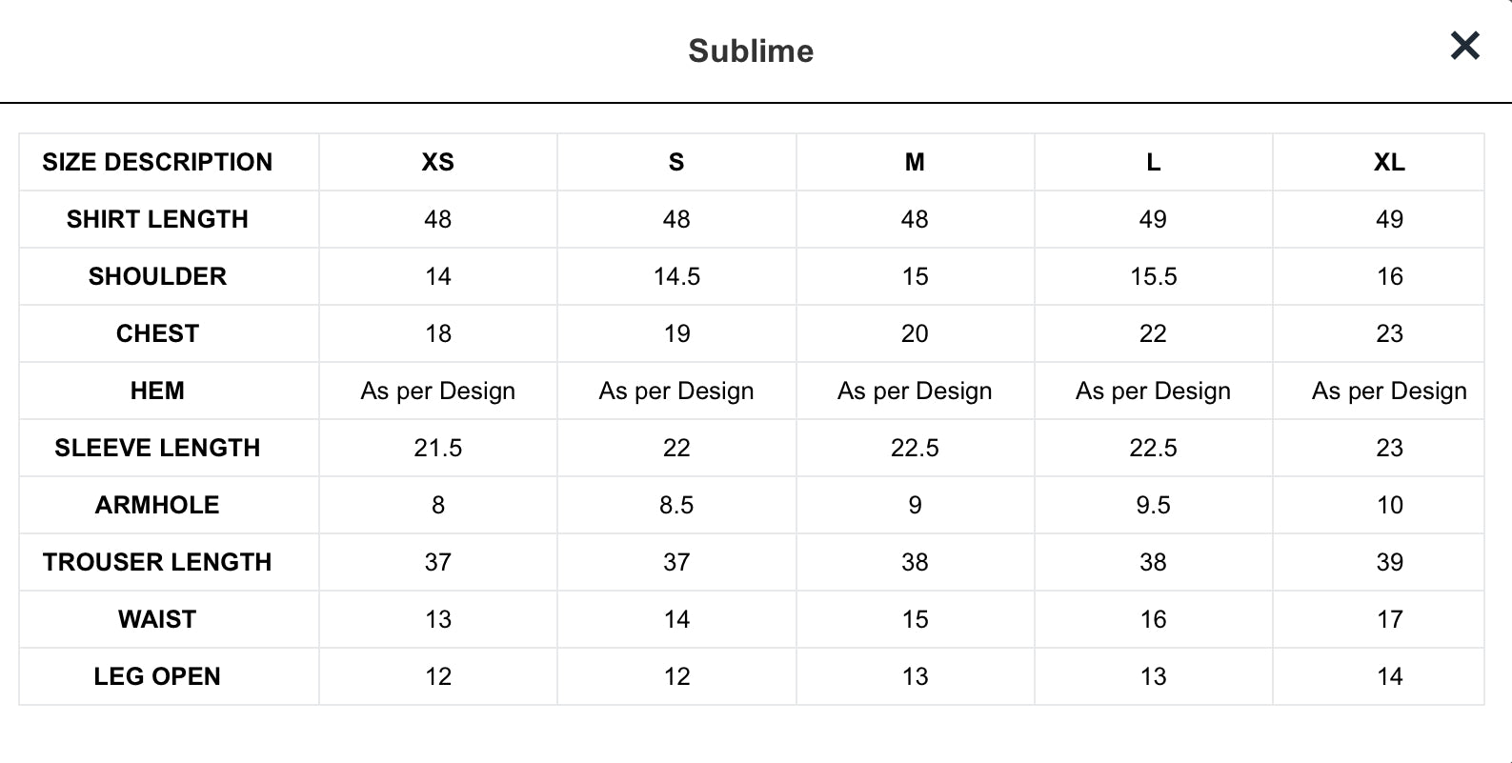Viewport: 1512px width, 763px height.
Task: Click the SHOULDER row label
Action: (x=157, y=276)
